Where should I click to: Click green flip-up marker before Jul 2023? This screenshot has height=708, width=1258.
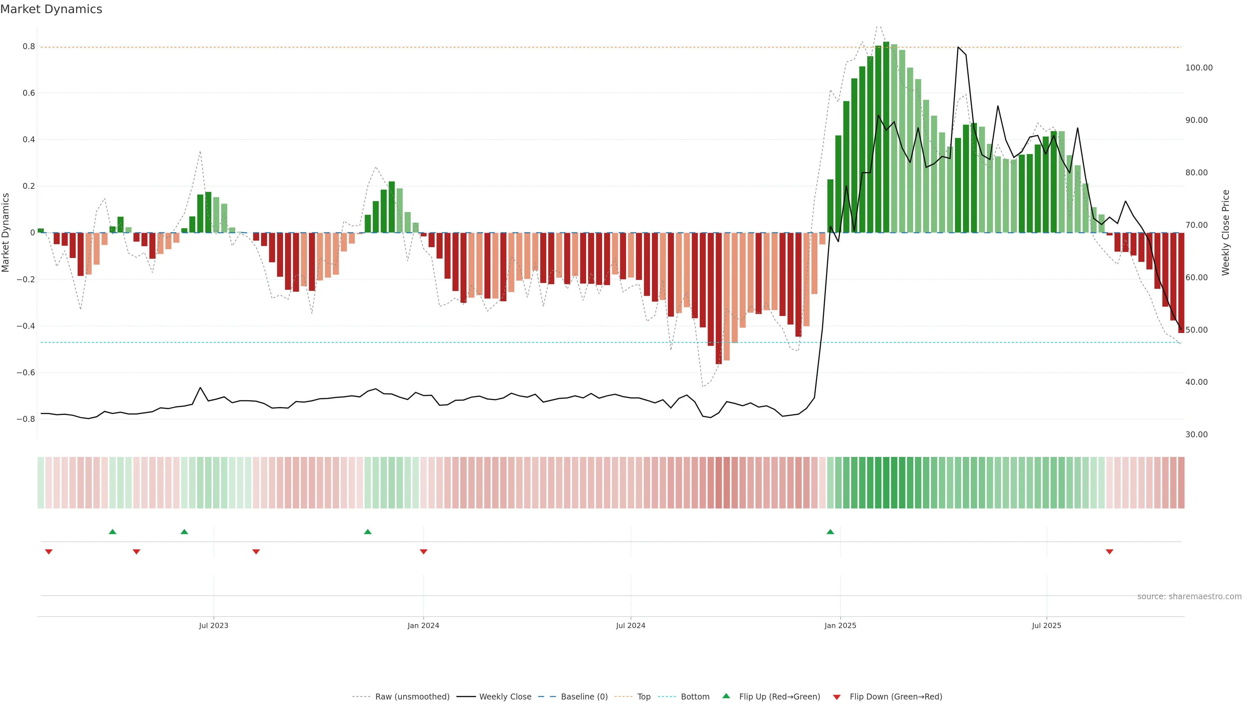[184, 532]
